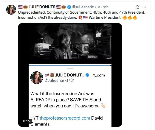Image resolution: width=155 pixels, height=130 pixels.
Task: Open the three-dot more options menu
Action: tap(144, 7)
